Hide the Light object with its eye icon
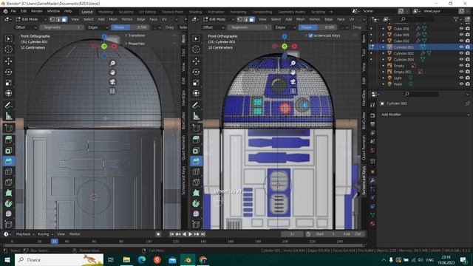The width and height of the screenshot is (473, 266). (x=461, y=78)
